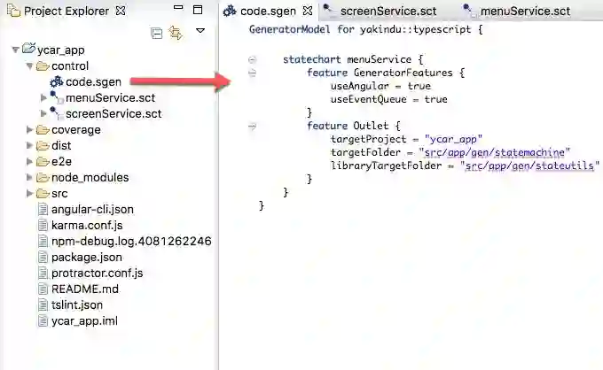This screenshot has height=370, width=603.
Task: Maximize the Project Explorer panel
Action: pyautogui.click(x=198, y=10)
